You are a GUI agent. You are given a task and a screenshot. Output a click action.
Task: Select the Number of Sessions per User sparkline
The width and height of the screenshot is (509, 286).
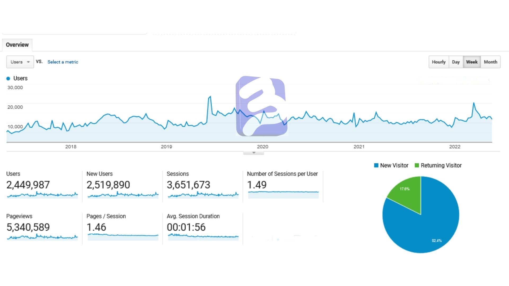point(283,195)
